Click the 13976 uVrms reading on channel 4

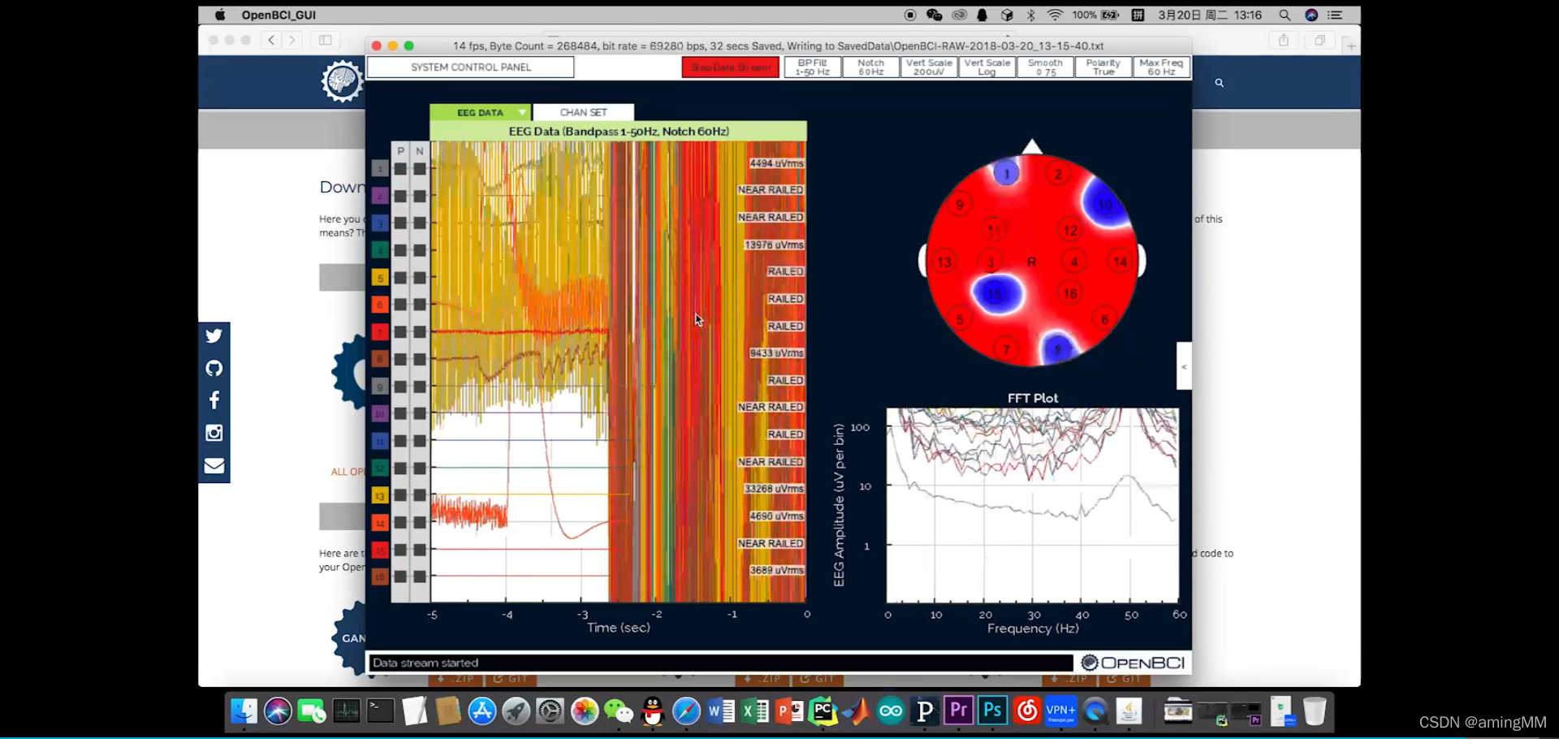tap(774, 244)
